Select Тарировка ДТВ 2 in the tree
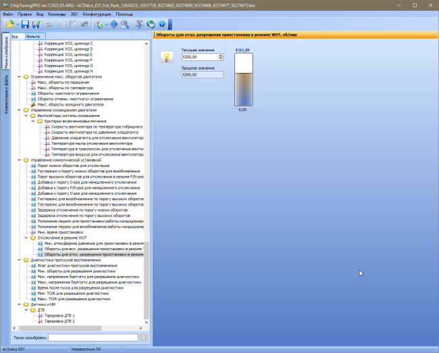The image size is (439, 353). tap(59, 321)
